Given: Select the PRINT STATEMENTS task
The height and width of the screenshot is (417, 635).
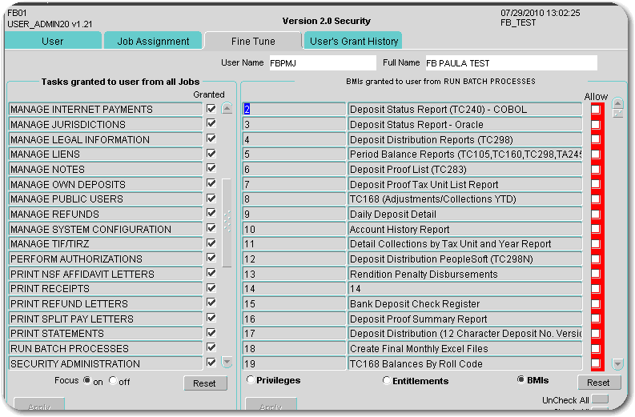Looking at the screenshot, I should click(105, 333).
